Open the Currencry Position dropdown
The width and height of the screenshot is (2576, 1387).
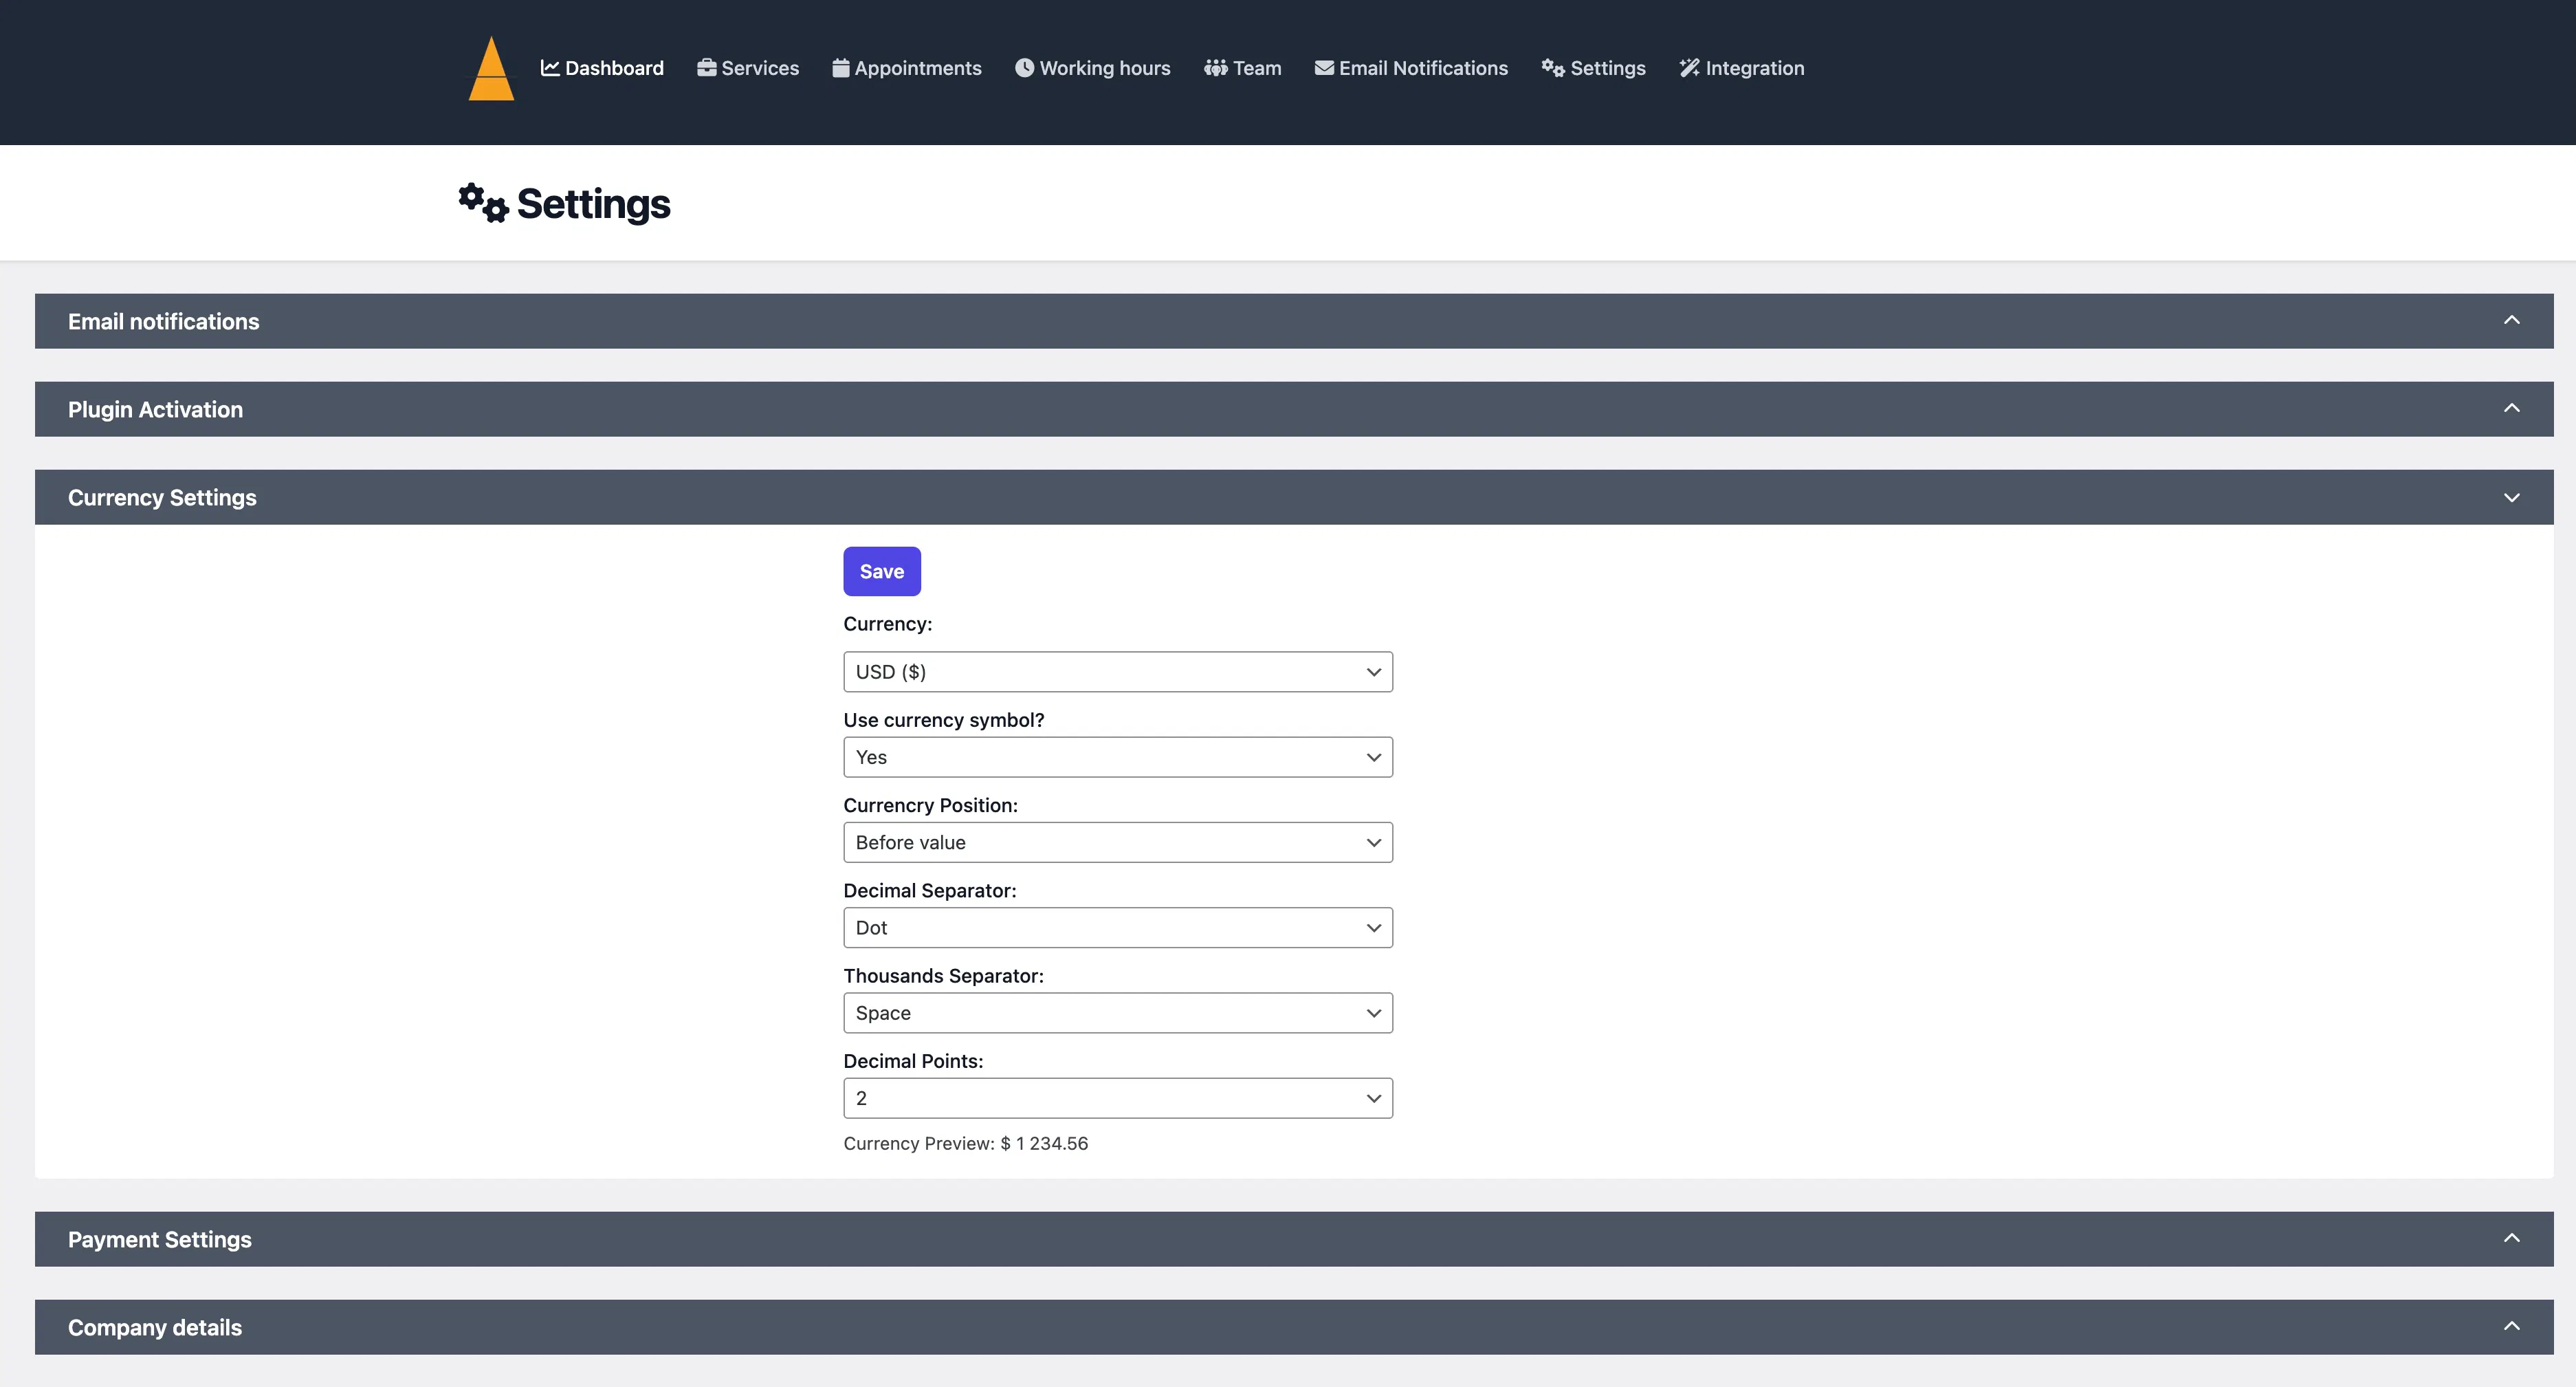(1118, 842)
